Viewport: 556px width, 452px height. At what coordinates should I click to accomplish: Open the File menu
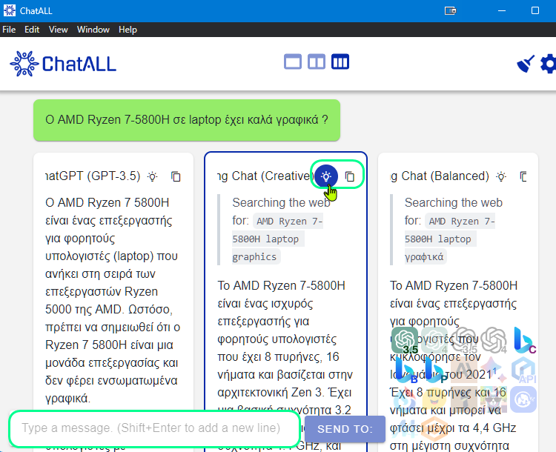[x=9, y=30]
